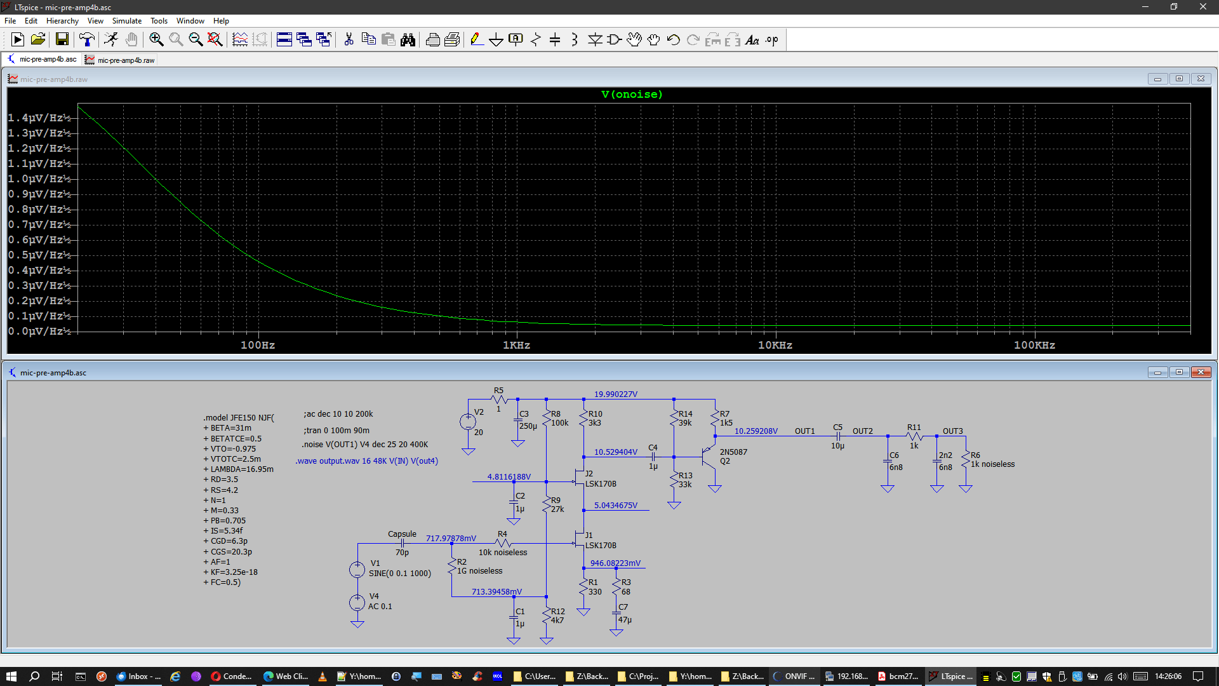Click the Autorange plot icon

[240, 39]
